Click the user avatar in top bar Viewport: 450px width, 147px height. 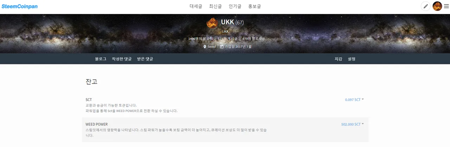[437, 6]
